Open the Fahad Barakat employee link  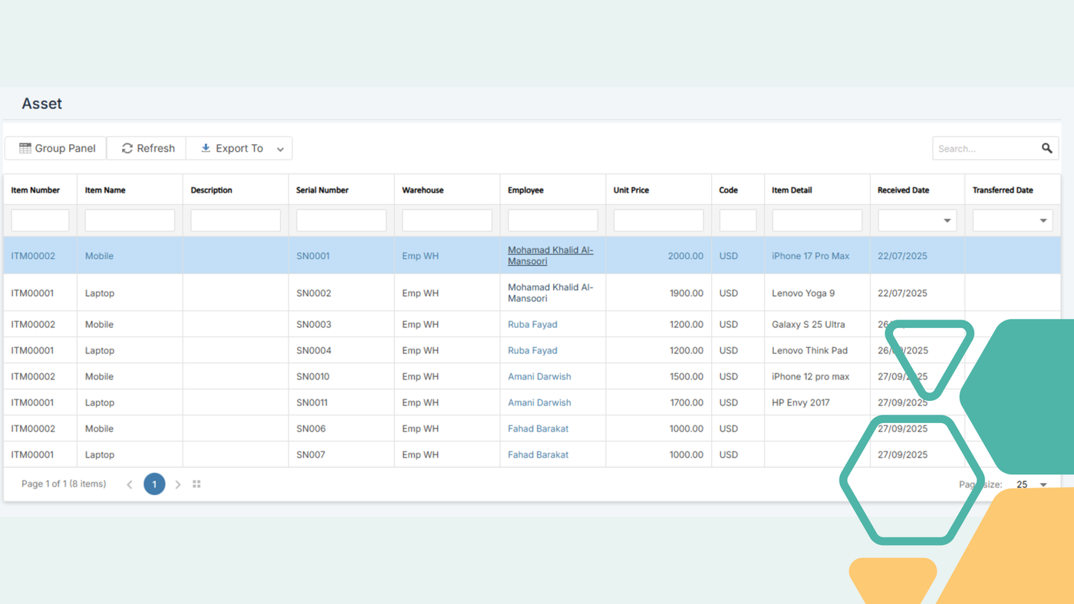(x=538, y=428)
